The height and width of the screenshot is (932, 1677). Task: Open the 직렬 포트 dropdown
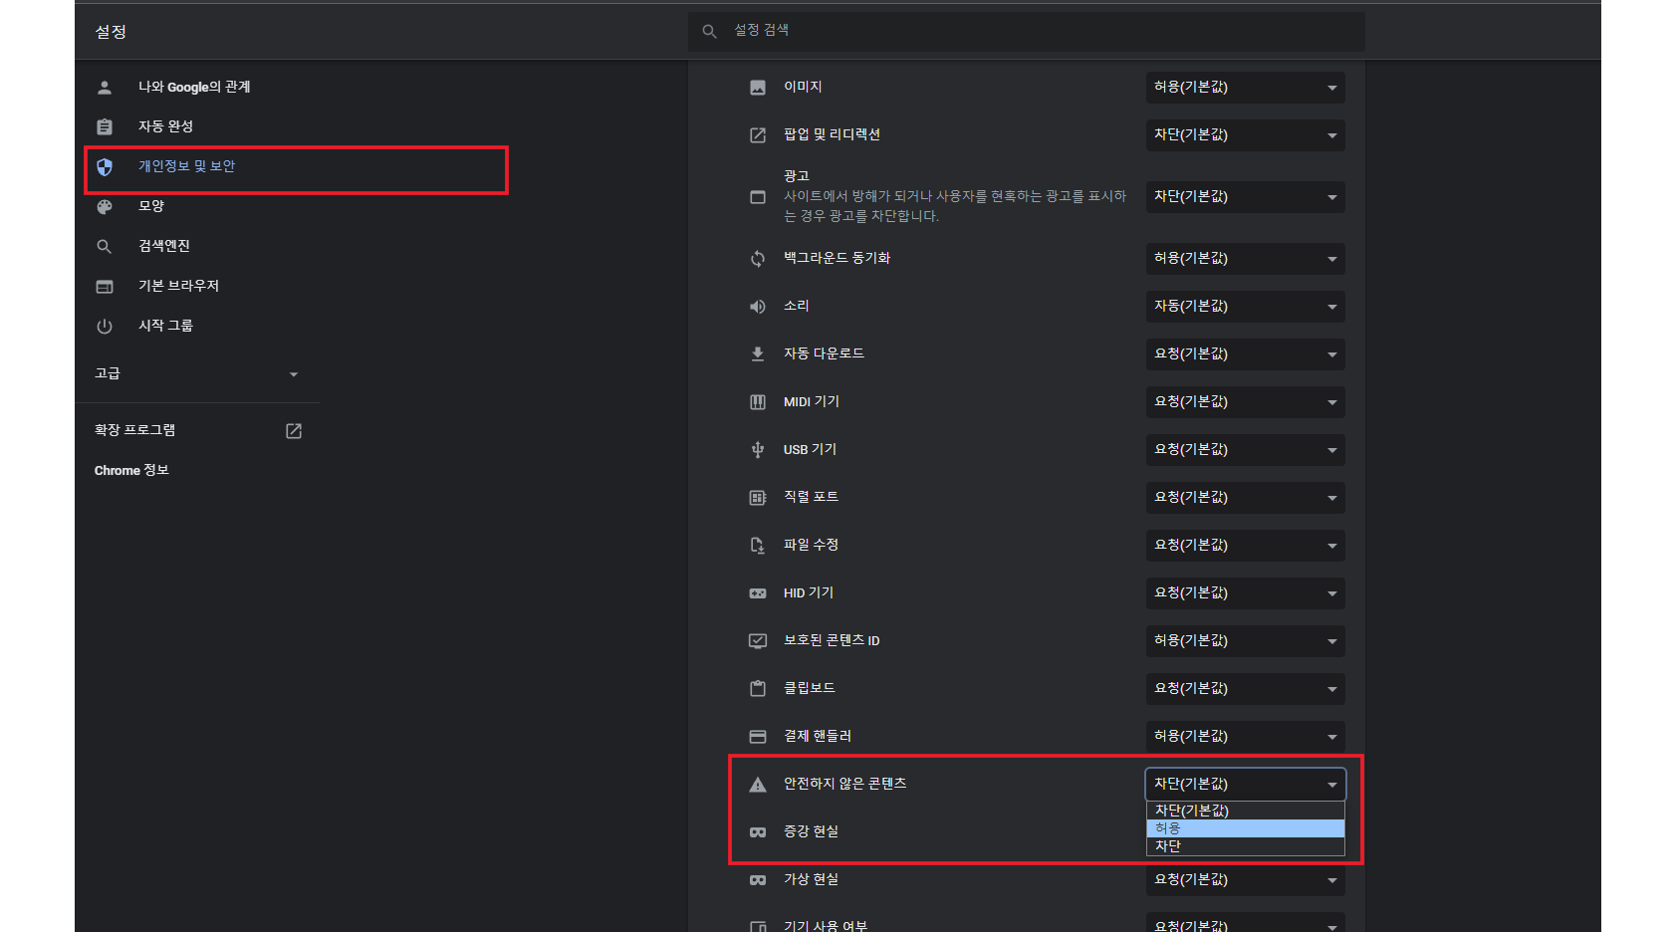click(1245, 498)
